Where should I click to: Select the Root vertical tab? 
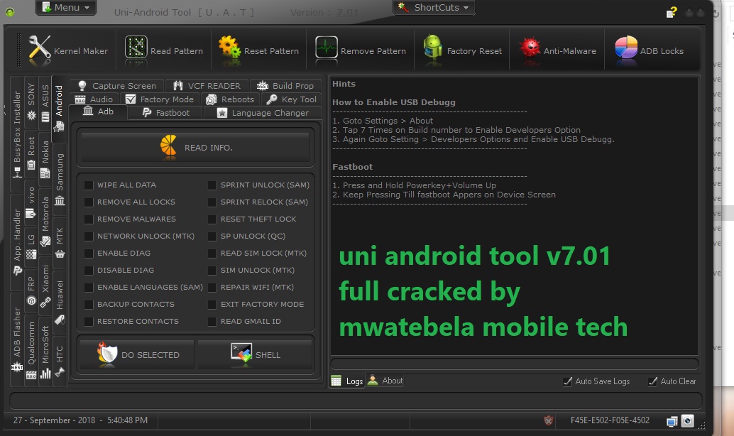[x=31, y=153]
